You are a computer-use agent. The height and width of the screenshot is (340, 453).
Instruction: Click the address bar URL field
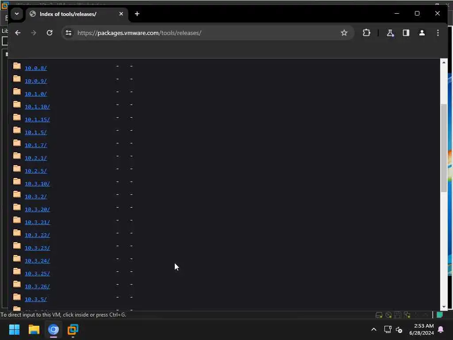click(x=207, y=33)
